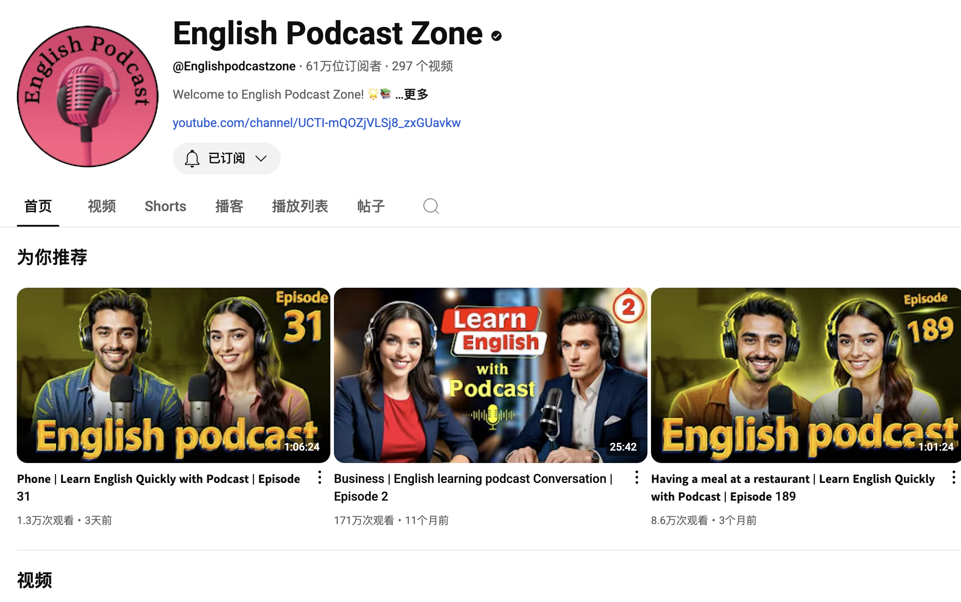Open the Phone Episode 31 video title
This screenshot has height=602, width=961.
click(x=159, y=487)
